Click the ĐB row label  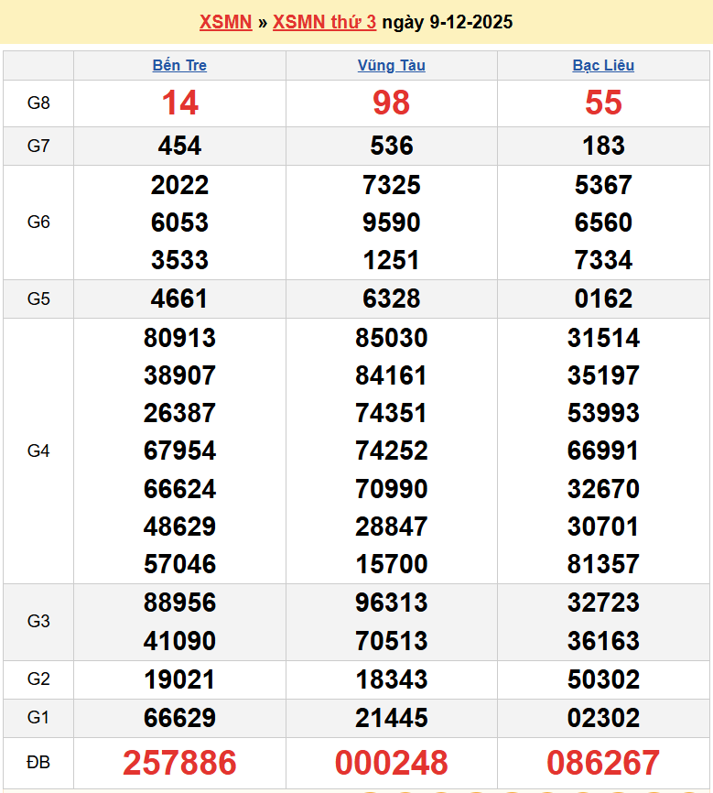click(x=38, y=763)
